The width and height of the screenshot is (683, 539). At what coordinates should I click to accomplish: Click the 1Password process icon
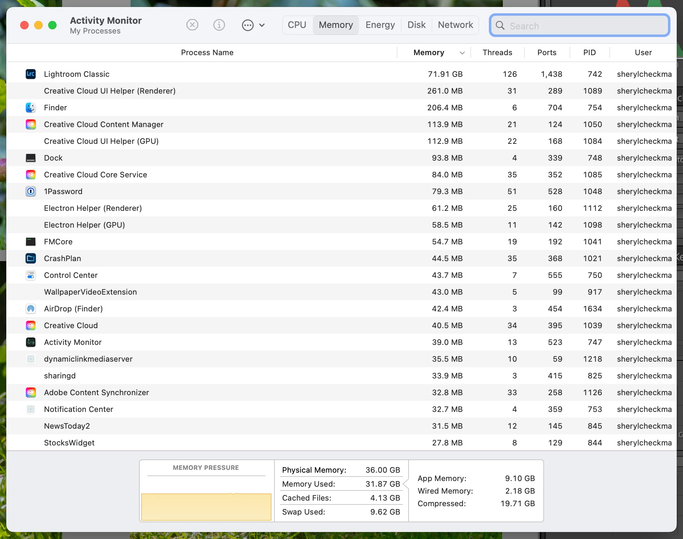pyautogui.click(x=31, y=191)
